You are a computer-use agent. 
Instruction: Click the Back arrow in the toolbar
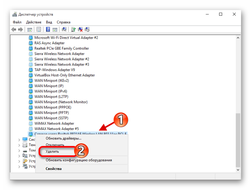14,30
